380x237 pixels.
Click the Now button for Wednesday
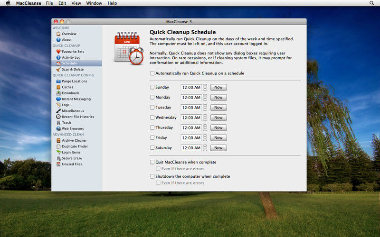218,118
